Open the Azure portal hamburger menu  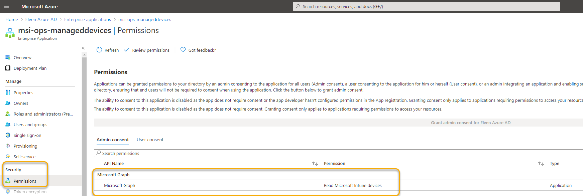(x=7, y=6)
